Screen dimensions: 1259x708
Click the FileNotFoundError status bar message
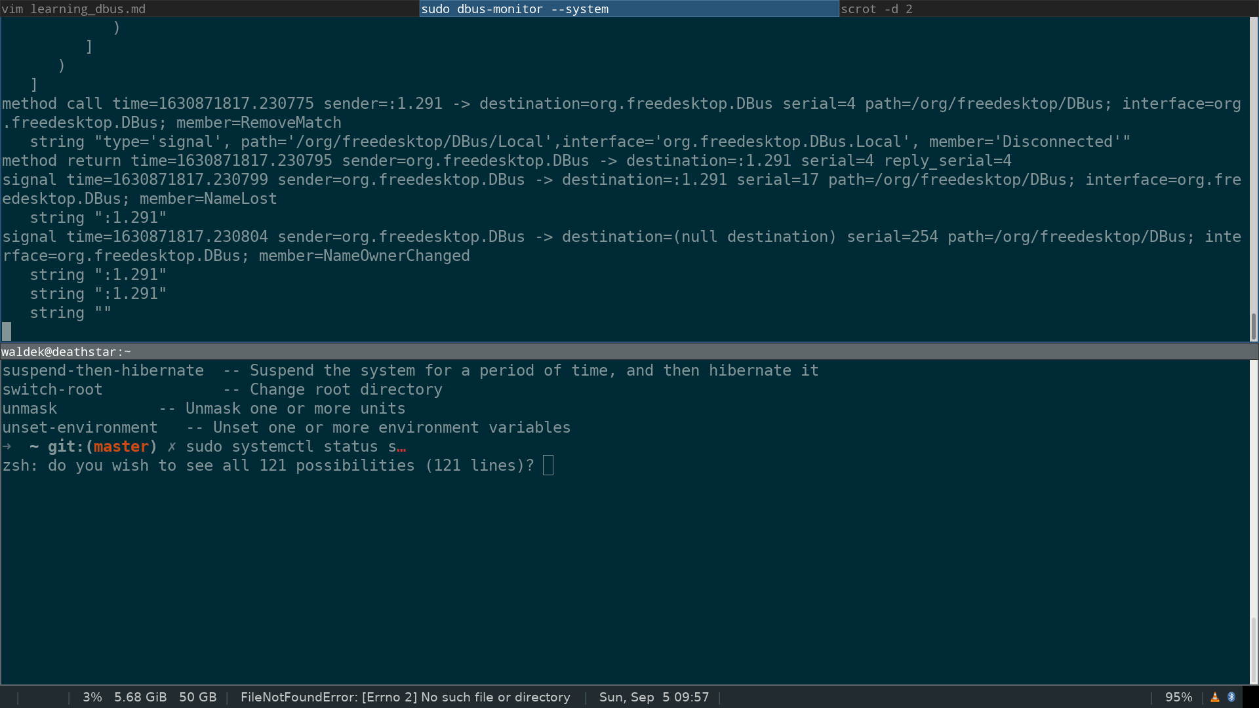tap(405, 698)
